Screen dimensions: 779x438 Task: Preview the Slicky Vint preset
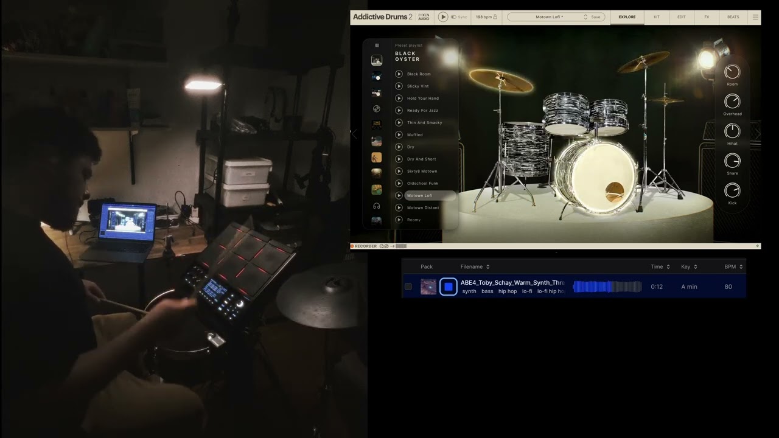click(399, 86)
